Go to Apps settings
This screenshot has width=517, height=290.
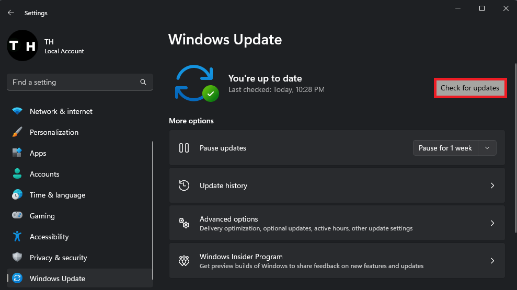coord(79,153)
